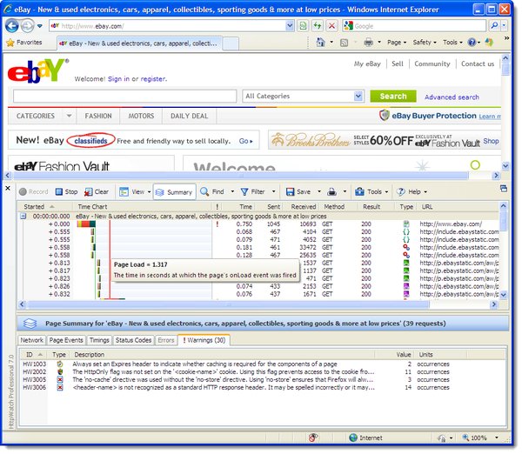Click the Stop recording button in HttpWatch

tap(65, 191)
